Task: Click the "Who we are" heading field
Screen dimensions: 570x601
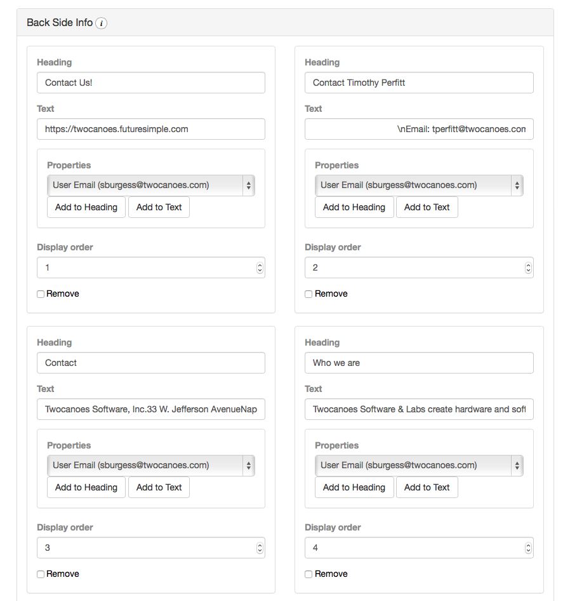Action: point(419,363)
